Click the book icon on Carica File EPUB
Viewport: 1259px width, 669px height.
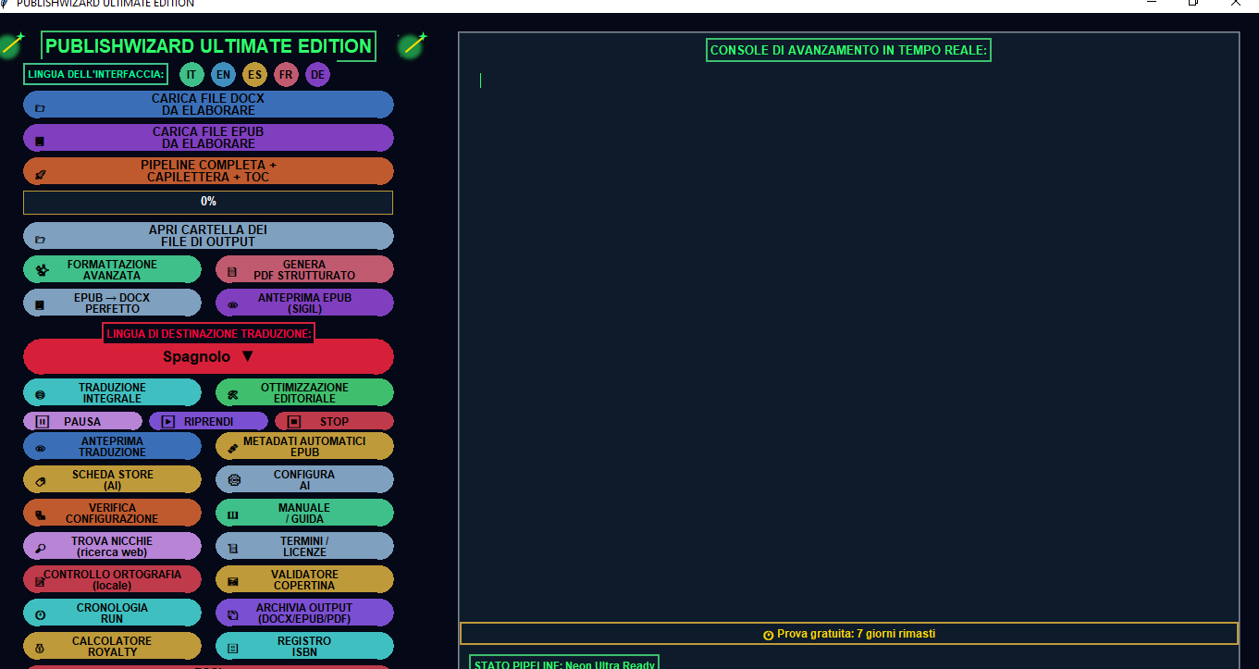(x=40, y=142)
